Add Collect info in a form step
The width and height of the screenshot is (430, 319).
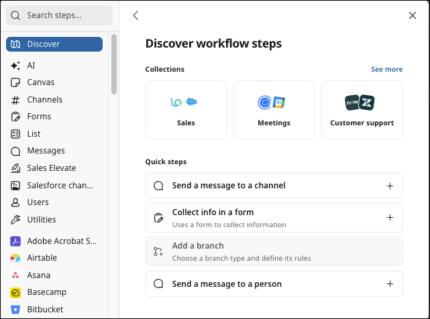pos(274,218)
